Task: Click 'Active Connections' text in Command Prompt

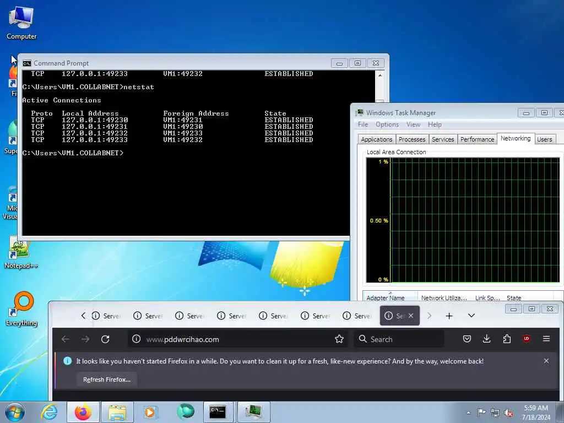Action: pyautogui.click(x=62, y=100)
